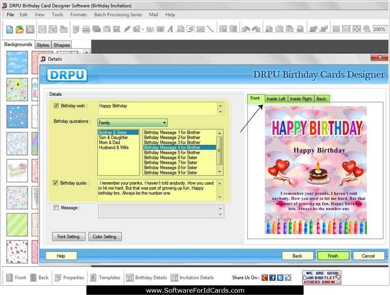Click the zoom in magnifier icon
Screen dimensions: 390x295
pyautogui.click(x=367, y=29)
